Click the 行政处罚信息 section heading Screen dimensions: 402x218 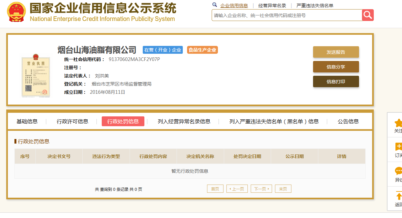coord(33,141)
